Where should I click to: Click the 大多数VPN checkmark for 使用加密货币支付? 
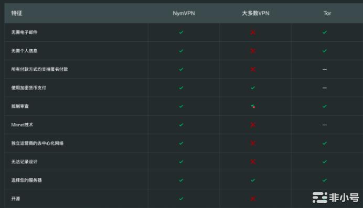253,88
